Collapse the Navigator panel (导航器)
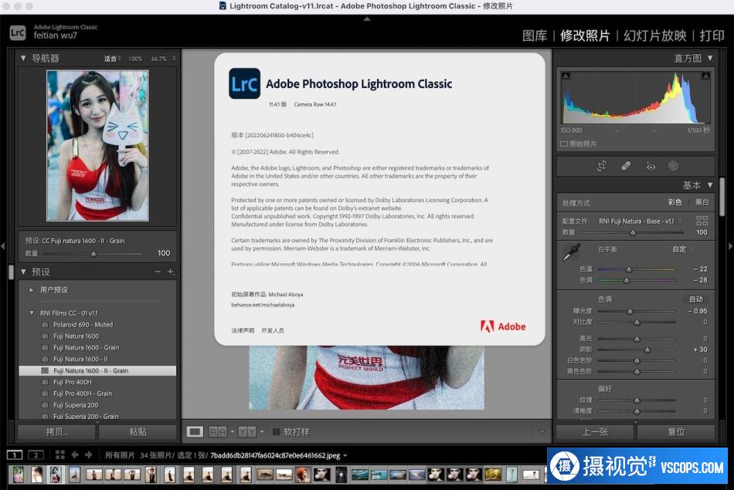This screenshot has height=490, width=734. pos(23,59)
